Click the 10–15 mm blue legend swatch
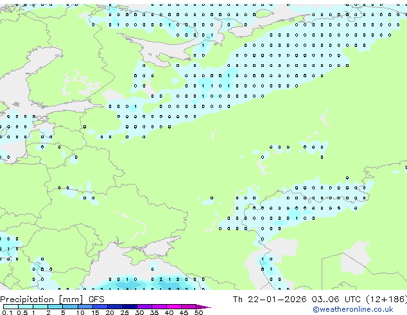This screenshot has width=407, height=315. (x=85, y=307)
